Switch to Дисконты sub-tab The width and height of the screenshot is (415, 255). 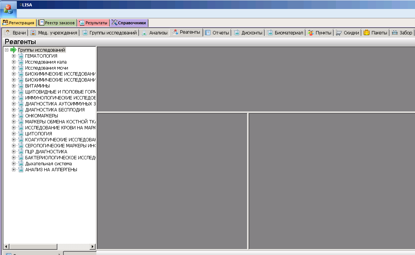click(248, 33)
